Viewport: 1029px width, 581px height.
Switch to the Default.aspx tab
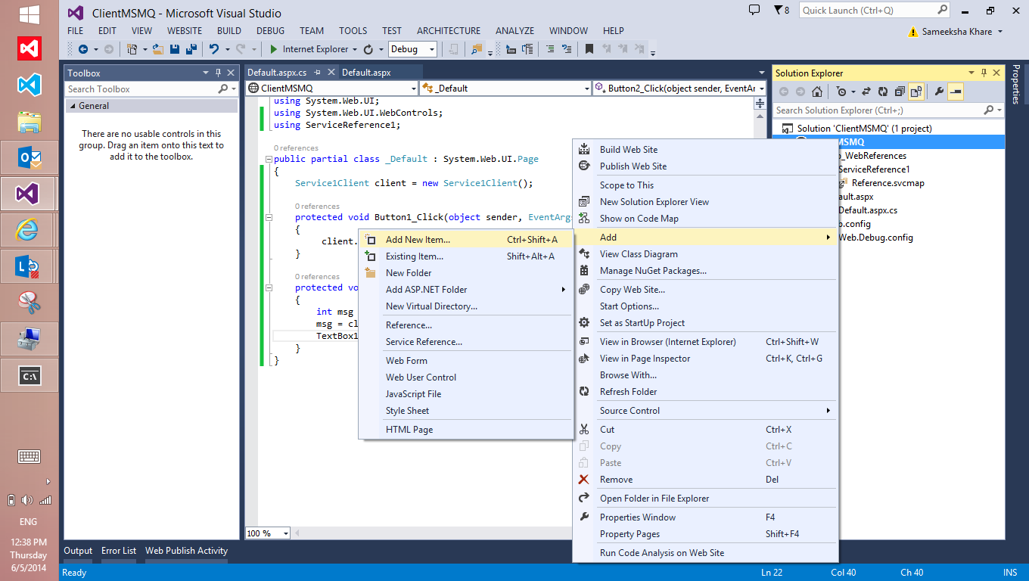(x=366, y=73)
